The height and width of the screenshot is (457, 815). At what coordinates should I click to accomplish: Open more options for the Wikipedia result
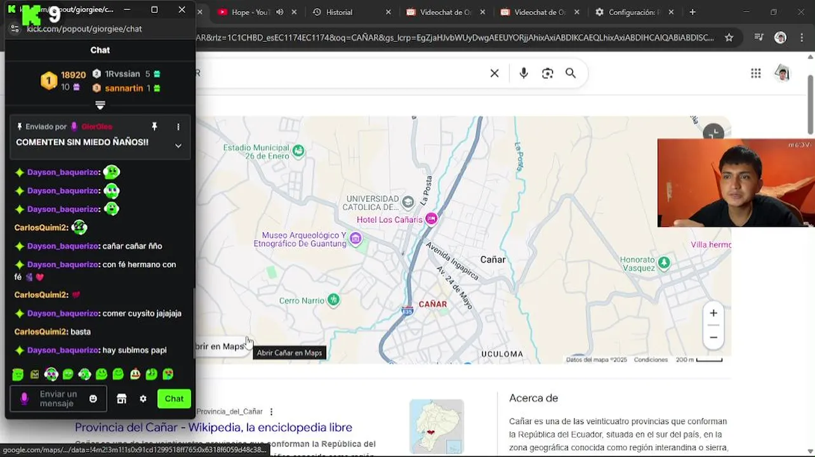pyautogui.click(x=272, y=411)
